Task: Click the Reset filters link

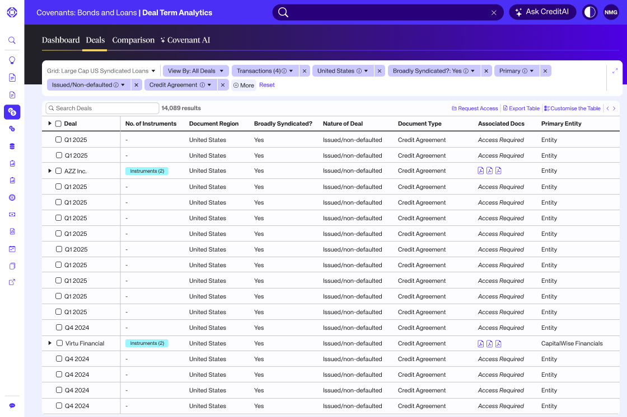Action: click(x=267, y=85)
